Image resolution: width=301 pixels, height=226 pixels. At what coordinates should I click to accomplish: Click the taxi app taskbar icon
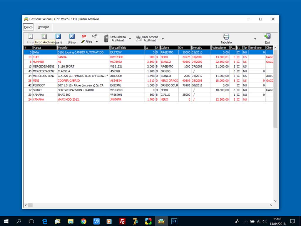tap(161, 221)
